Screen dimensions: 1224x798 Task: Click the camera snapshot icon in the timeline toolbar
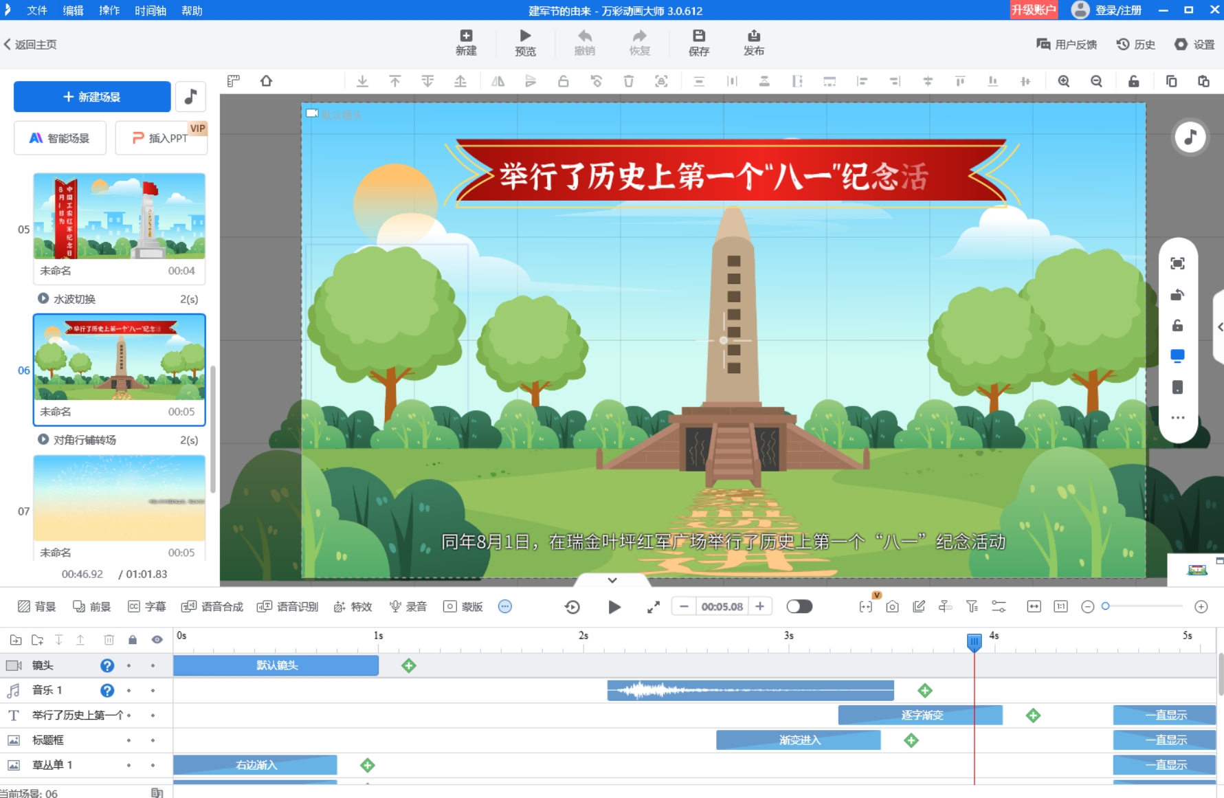[892, 606]
